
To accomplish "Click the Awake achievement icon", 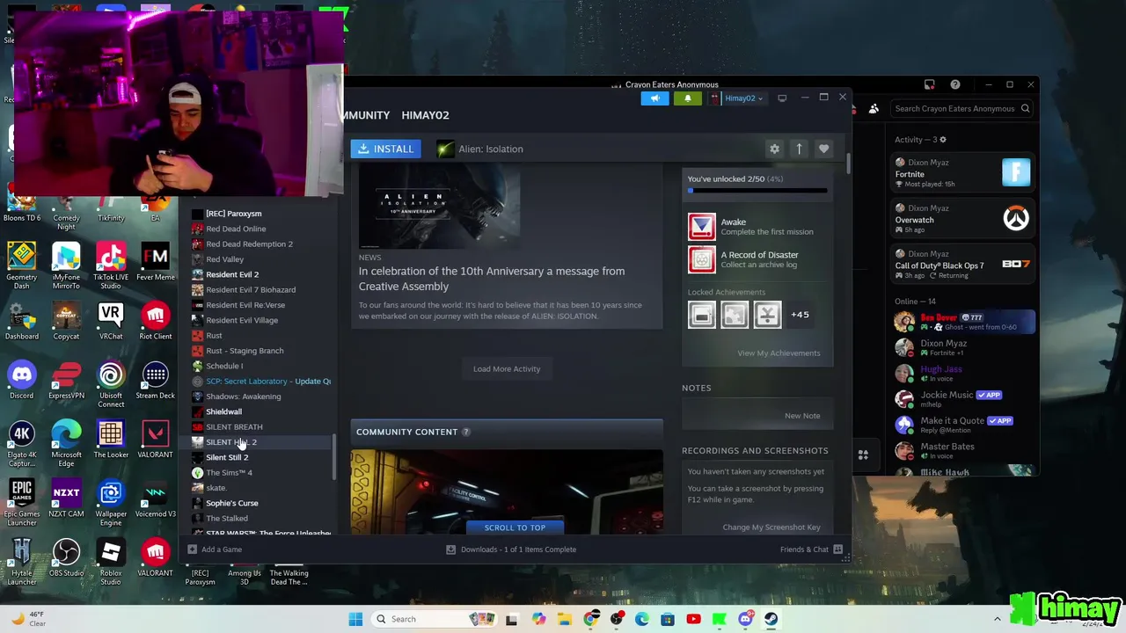I will pos(702,227).
